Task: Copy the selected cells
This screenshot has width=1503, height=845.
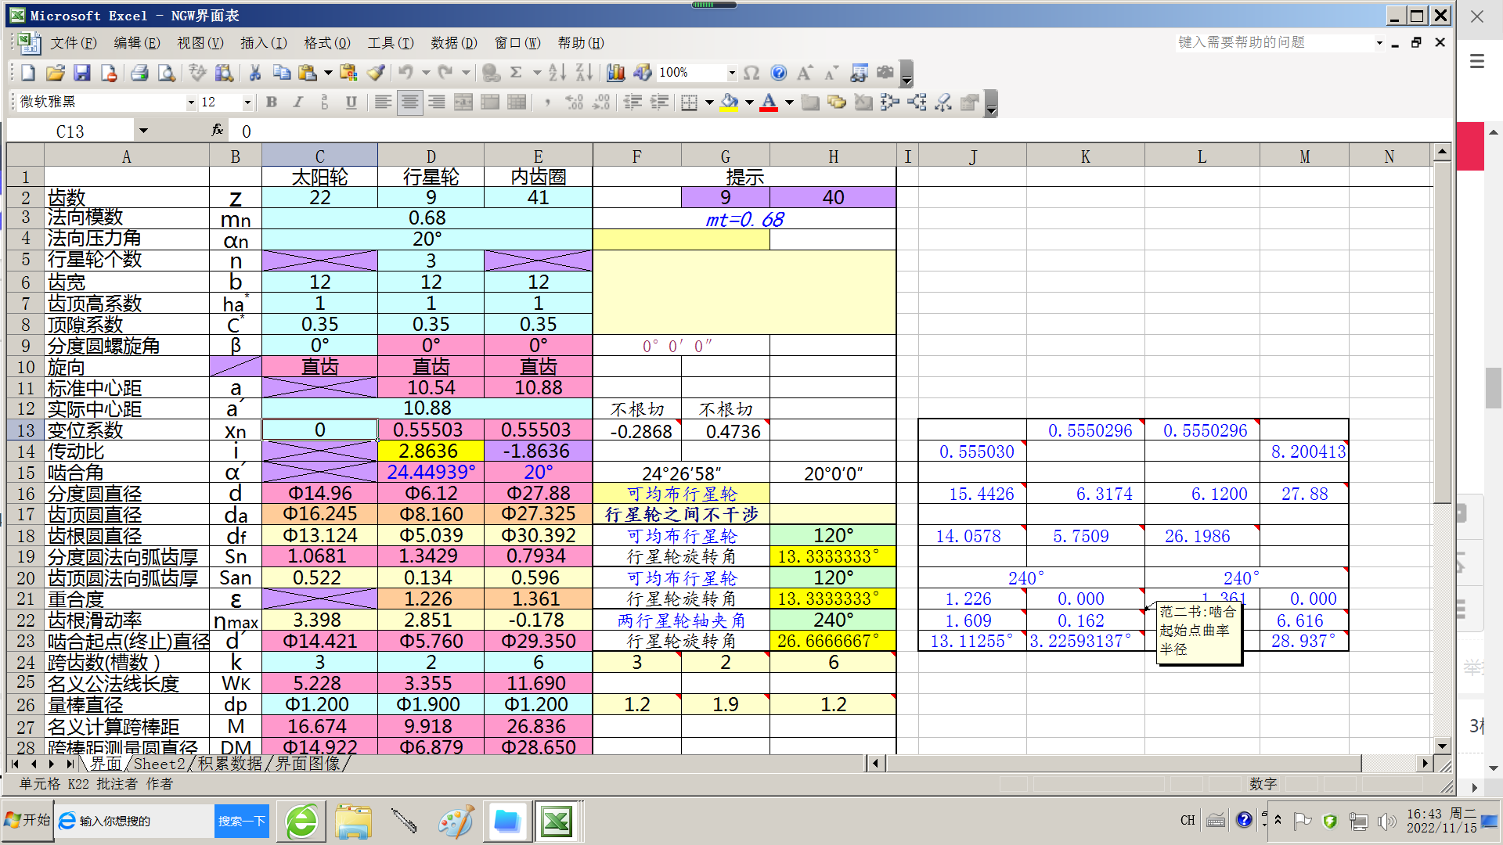Action: click(x=281, y=73)
